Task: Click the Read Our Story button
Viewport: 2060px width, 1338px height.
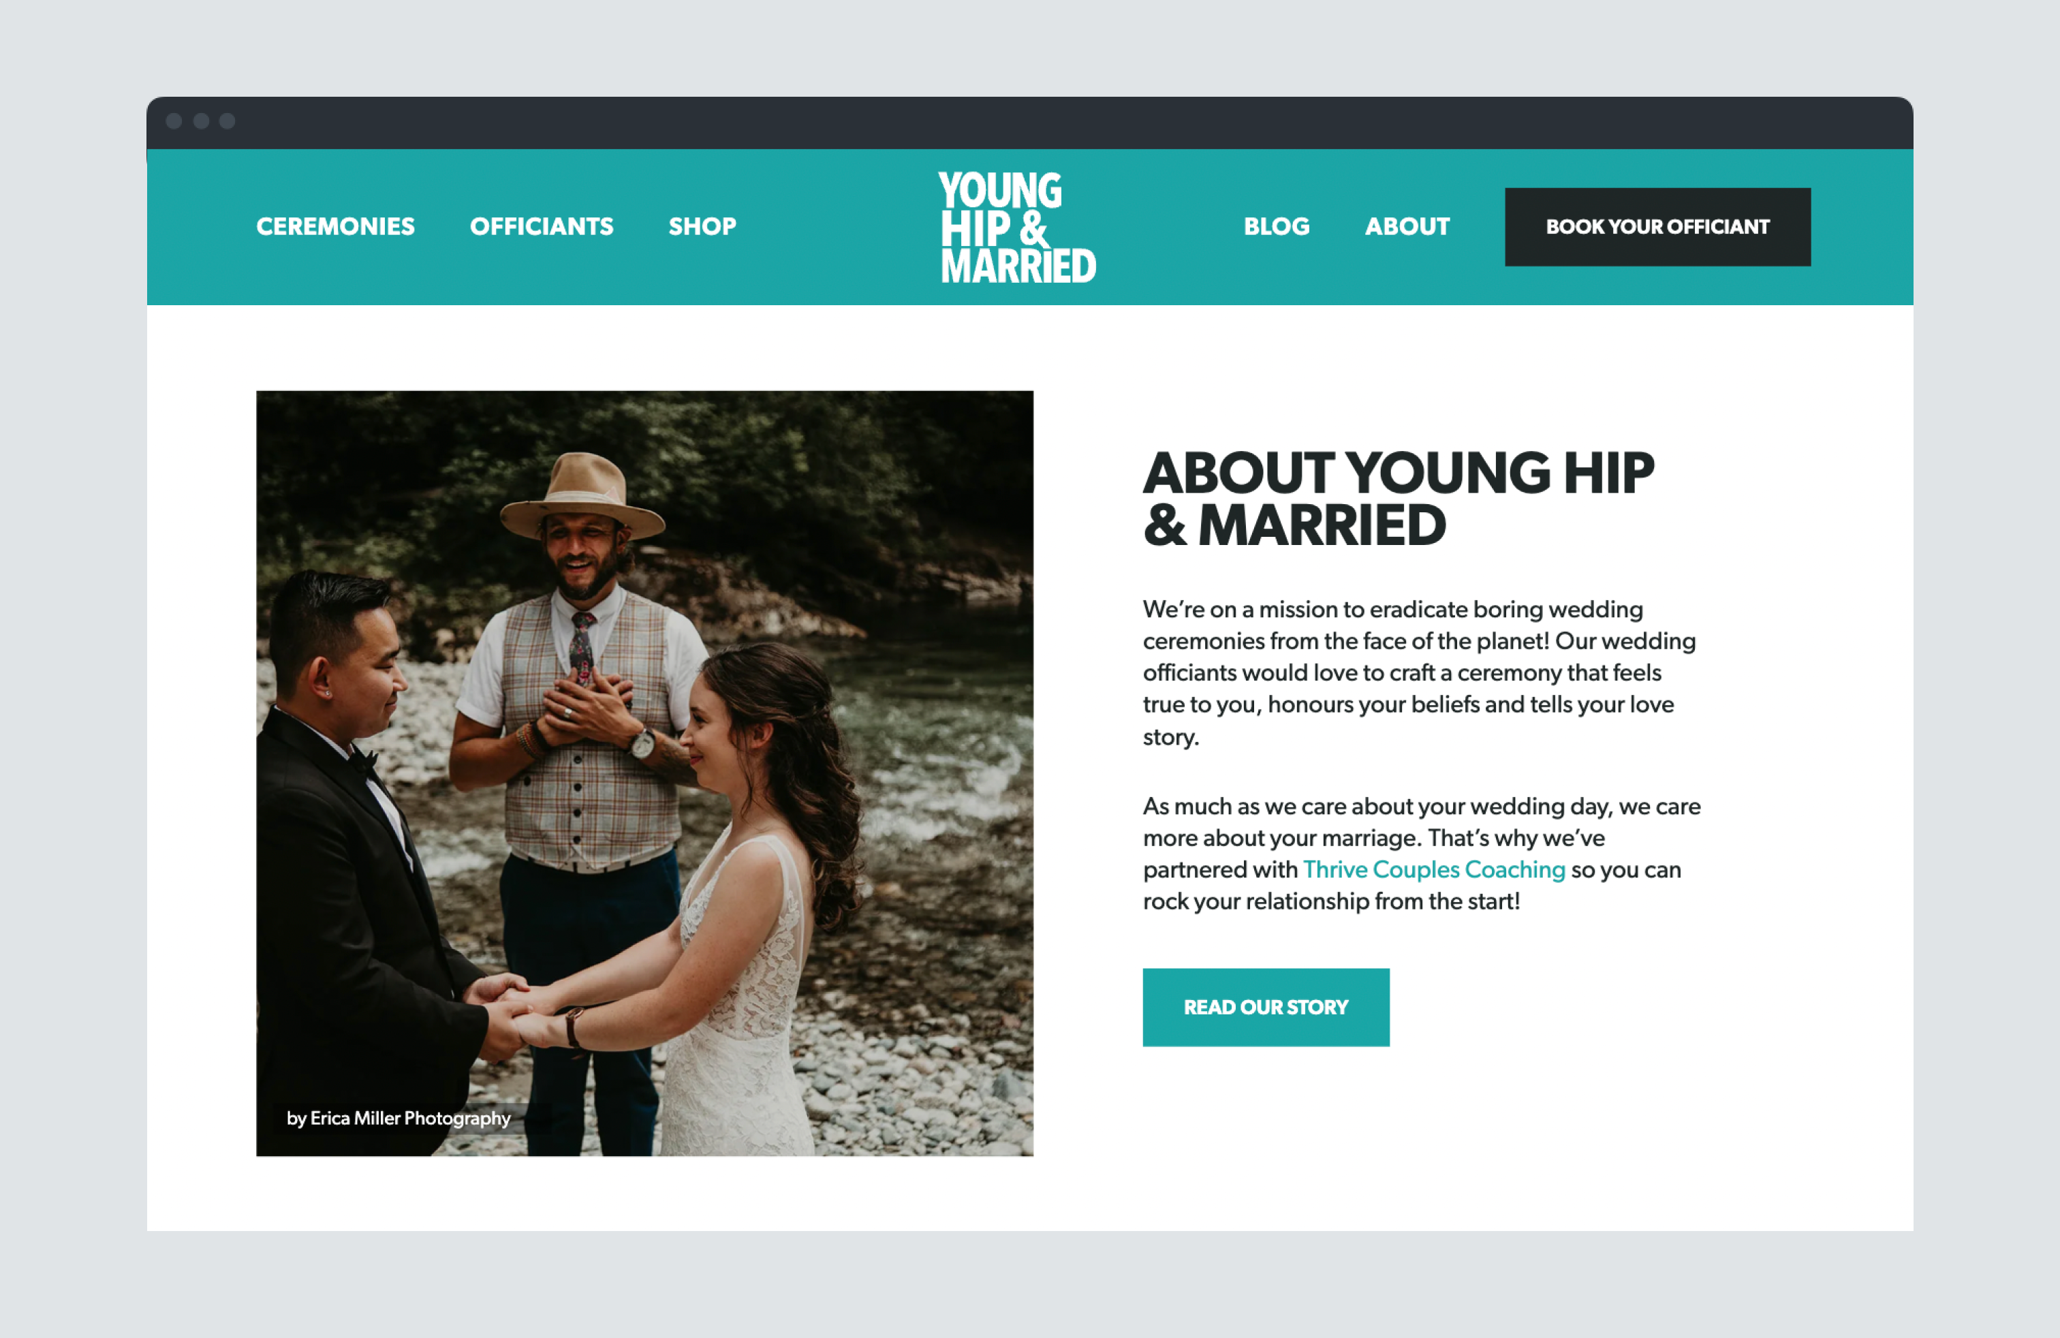Action: point(1266,1006)
